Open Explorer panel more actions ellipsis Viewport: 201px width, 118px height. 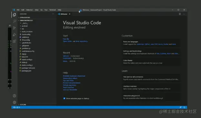53,14
